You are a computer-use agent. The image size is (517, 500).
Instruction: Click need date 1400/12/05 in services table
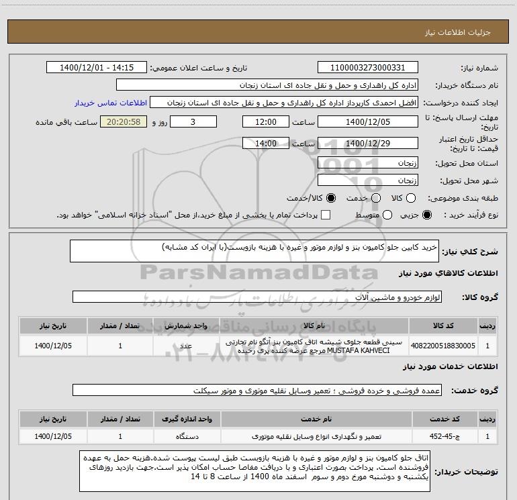click(53, 436)
